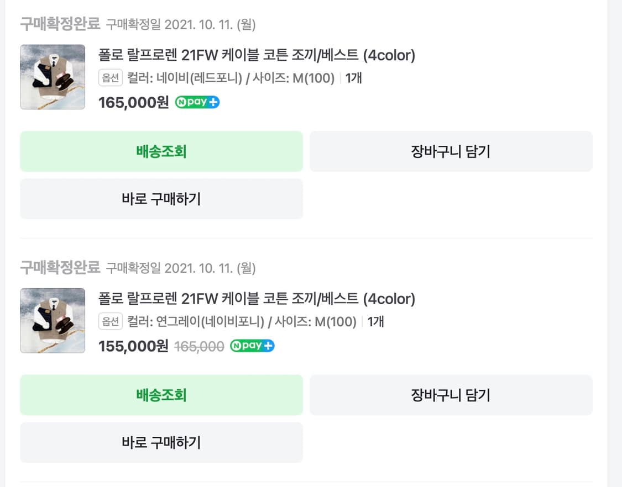Open the product title of the 네이비(레드포니) order
The image size is (622, 487).
[x=257, y=55]
